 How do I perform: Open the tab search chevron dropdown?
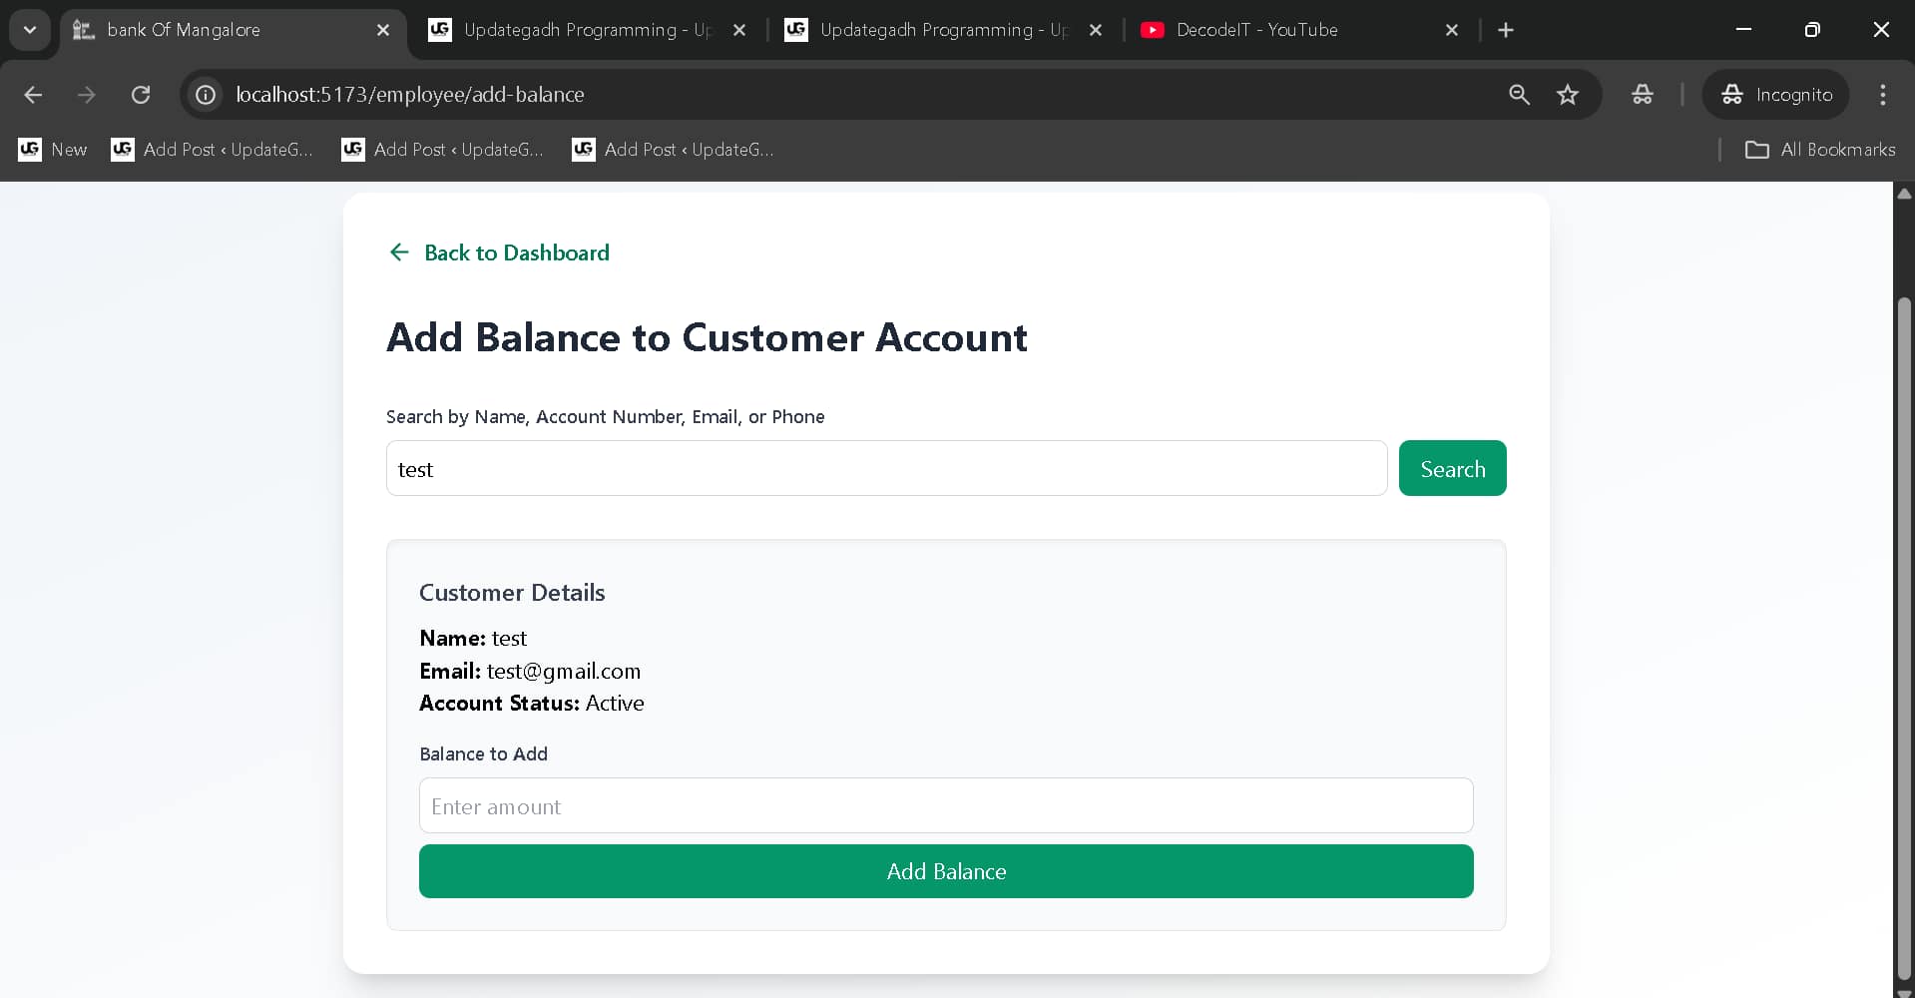click(29, 30)
